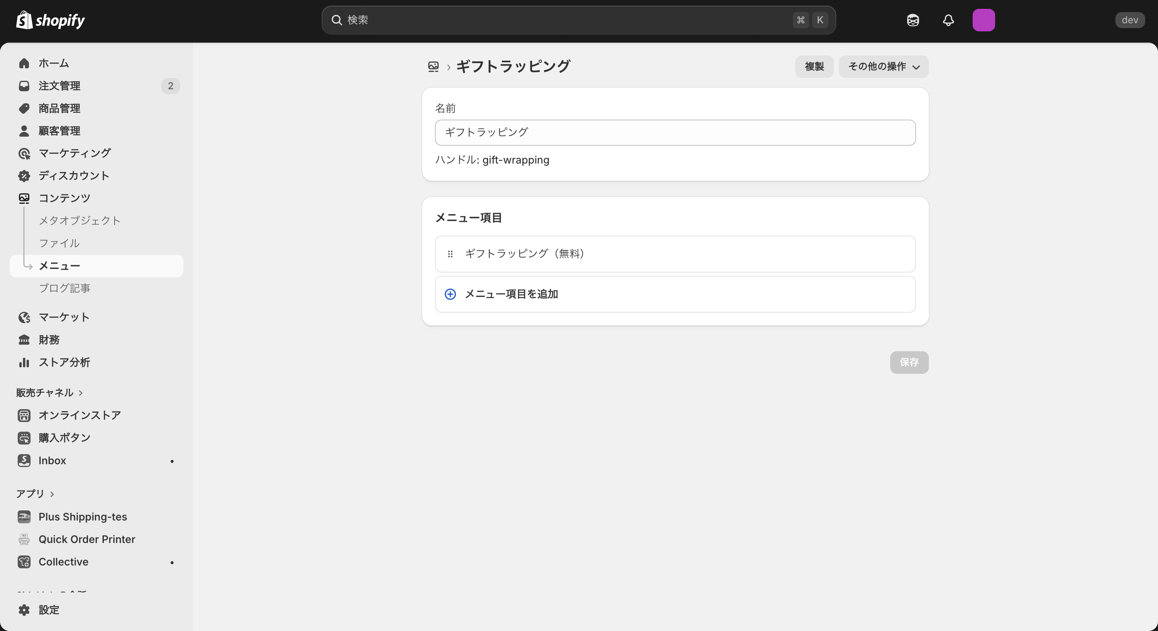The height and width of the screenshot is (631, 1158).
Task: Click the breadcrumb content icon beside the page title
Action: click(433, 66)
